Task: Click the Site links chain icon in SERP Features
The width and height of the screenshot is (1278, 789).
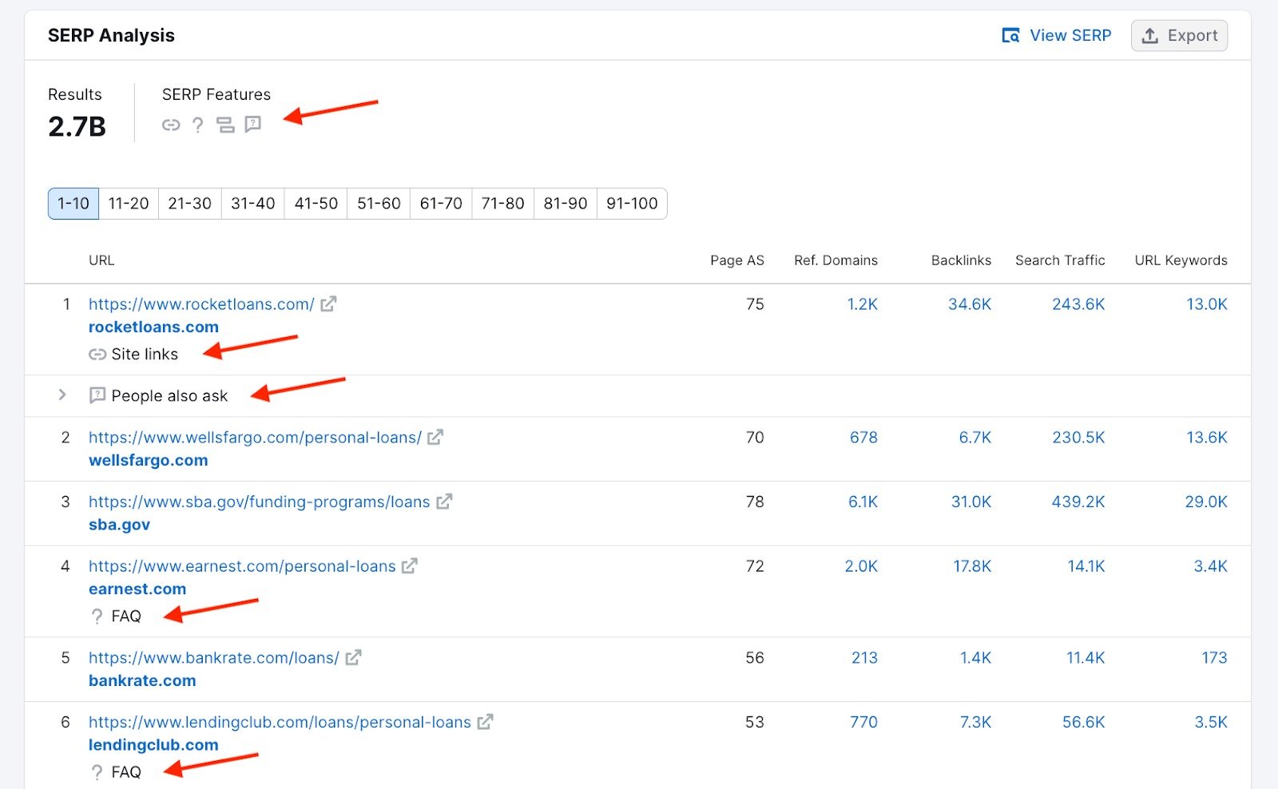Action: [x=171, y=125]
